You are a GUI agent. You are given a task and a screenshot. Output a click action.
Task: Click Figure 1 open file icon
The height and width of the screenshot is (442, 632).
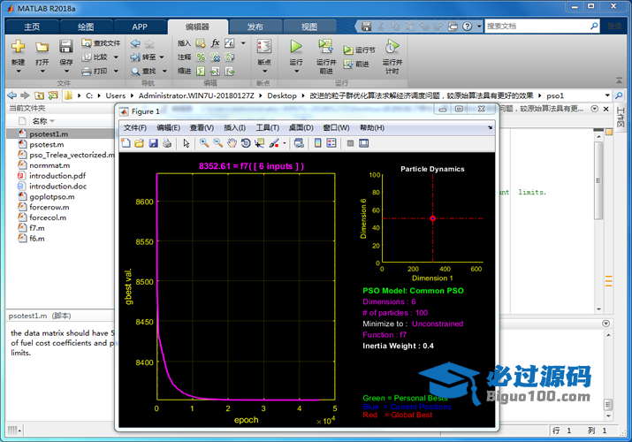click(x=140, y=143)
